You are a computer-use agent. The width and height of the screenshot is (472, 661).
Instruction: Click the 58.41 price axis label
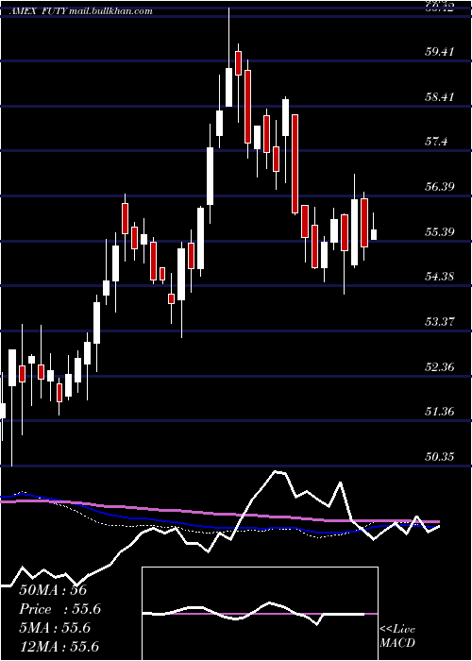click(x=440, y=97)
